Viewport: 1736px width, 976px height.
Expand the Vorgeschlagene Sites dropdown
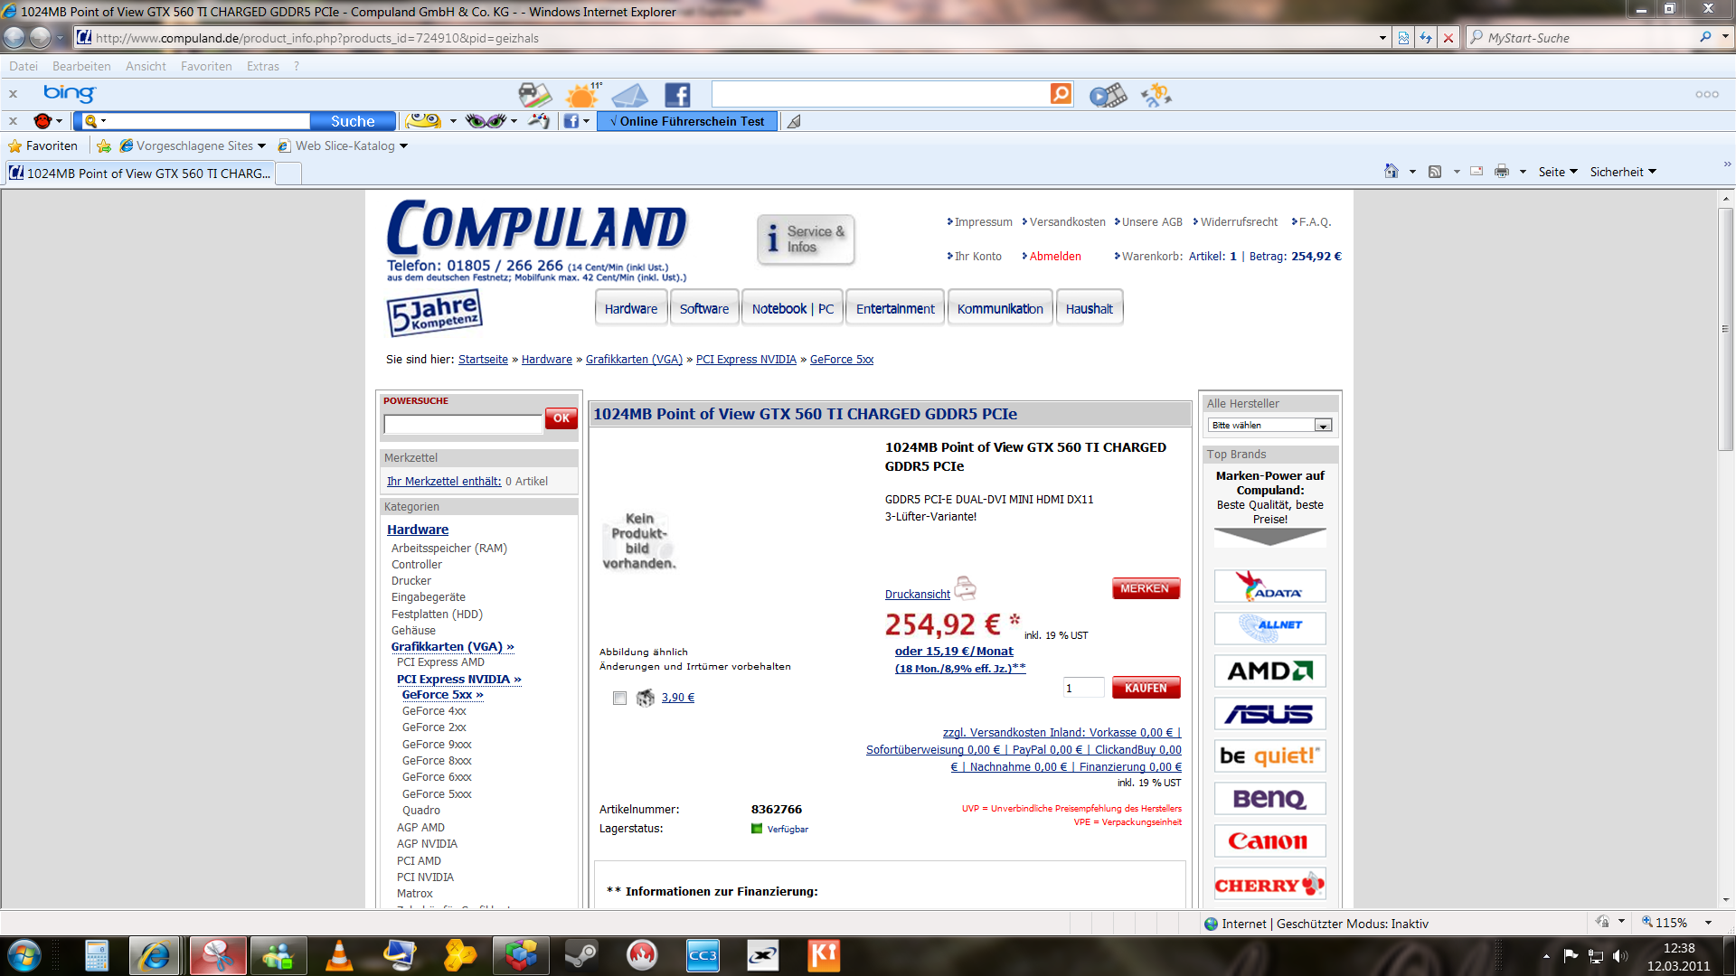261,145
